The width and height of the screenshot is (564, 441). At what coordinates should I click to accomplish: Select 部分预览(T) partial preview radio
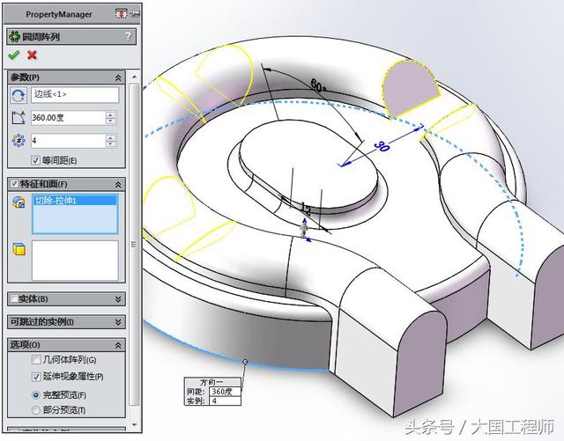click(35, 409)
